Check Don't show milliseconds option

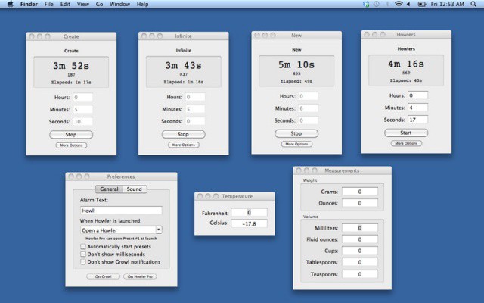(83, 254)
